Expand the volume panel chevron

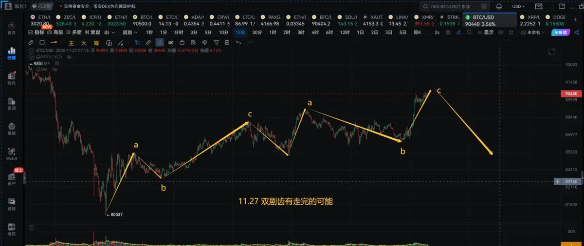(x=32, y=227)
